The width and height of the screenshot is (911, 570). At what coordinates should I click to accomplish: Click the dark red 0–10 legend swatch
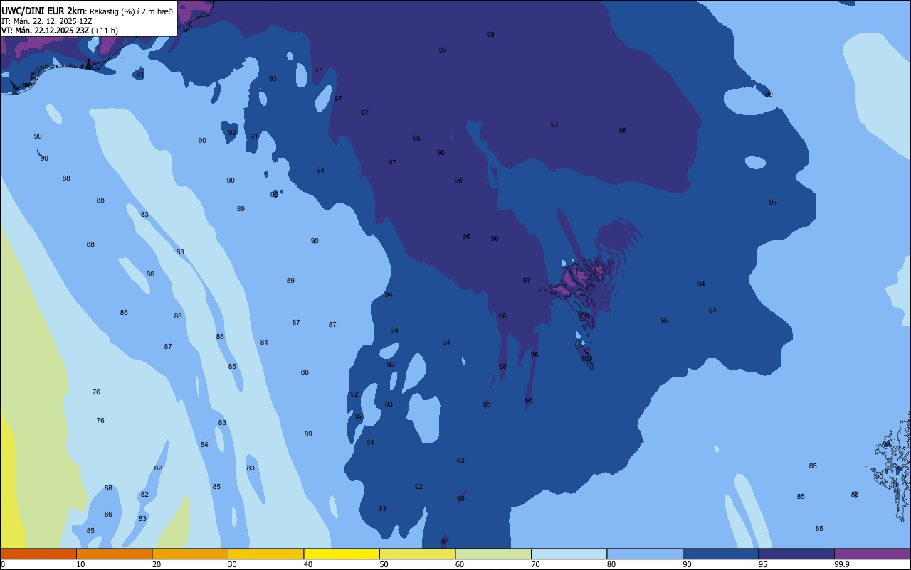[38, 554]
